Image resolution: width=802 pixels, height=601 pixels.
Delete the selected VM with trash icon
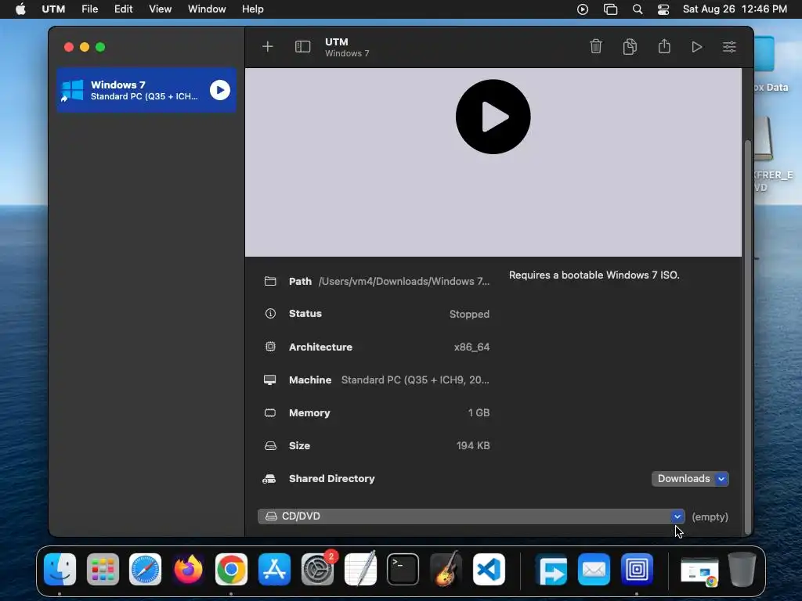(596, 46)
